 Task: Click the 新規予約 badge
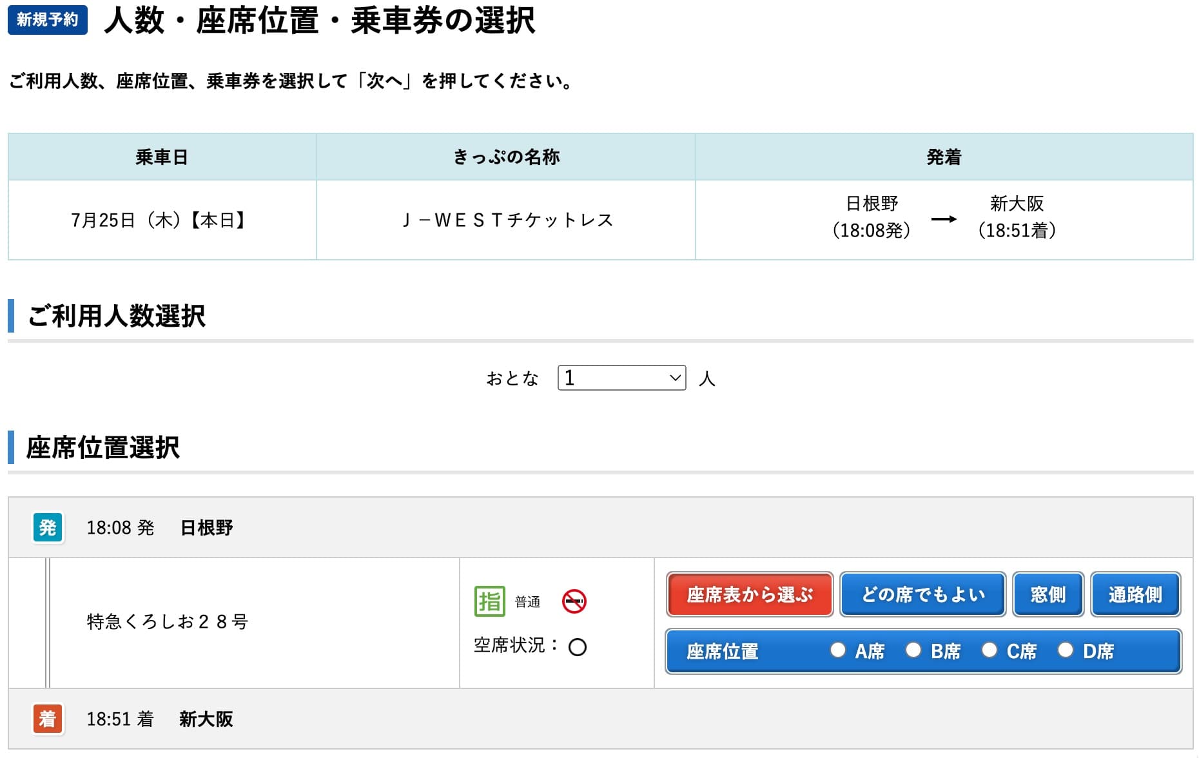coord(48,19)
